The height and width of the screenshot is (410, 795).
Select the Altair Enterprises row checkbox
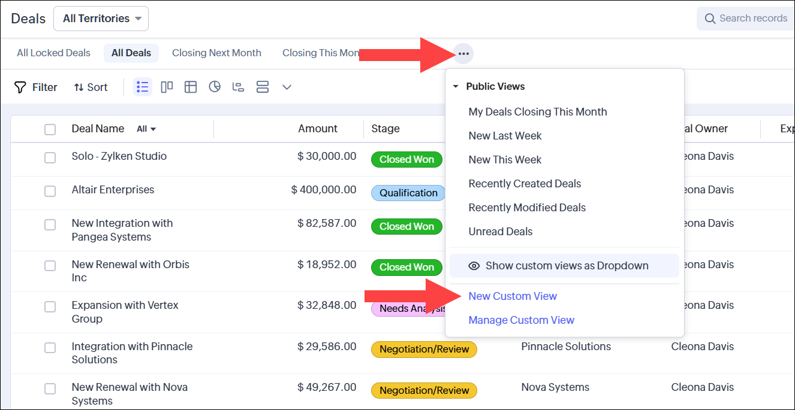(50, 191)
